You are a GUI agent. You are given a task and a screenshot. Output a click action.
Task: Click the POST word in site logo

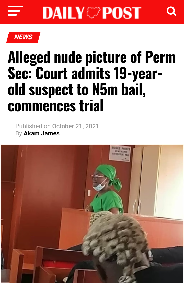122,13
